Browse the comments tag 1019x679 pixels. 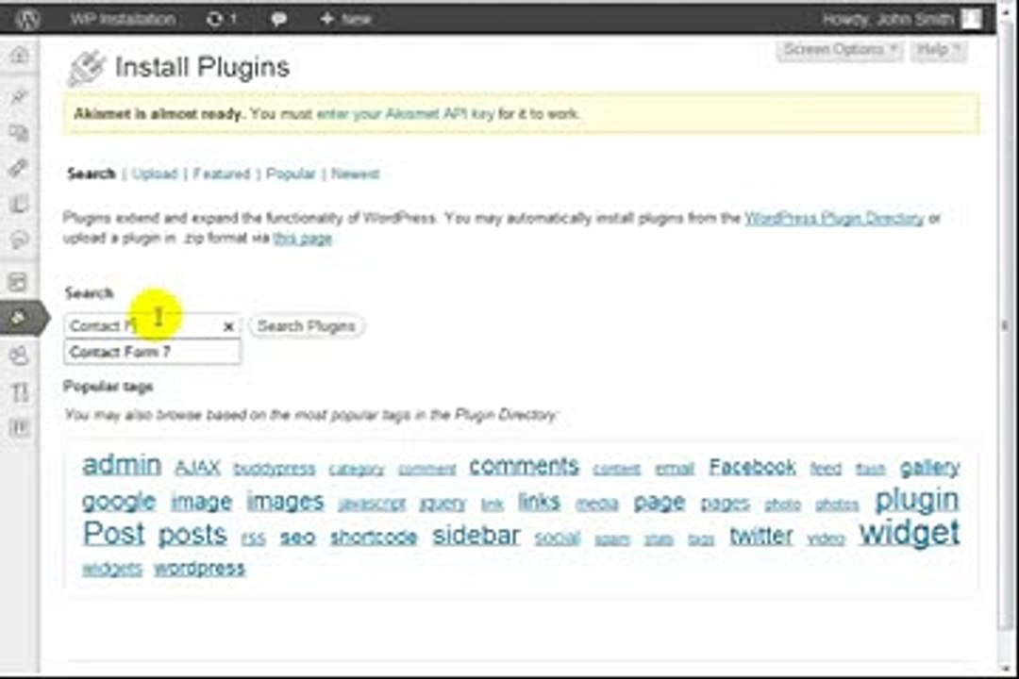click(524, 466)
